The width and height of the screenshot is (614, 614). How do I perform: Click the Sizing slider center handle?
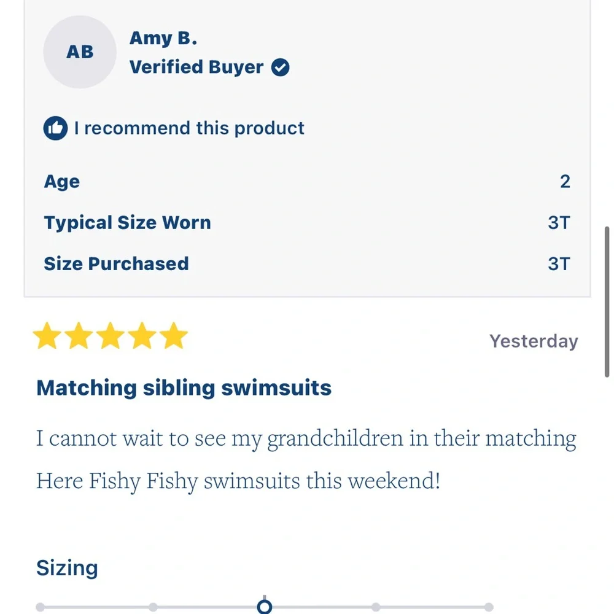click(x=264, y=607)
